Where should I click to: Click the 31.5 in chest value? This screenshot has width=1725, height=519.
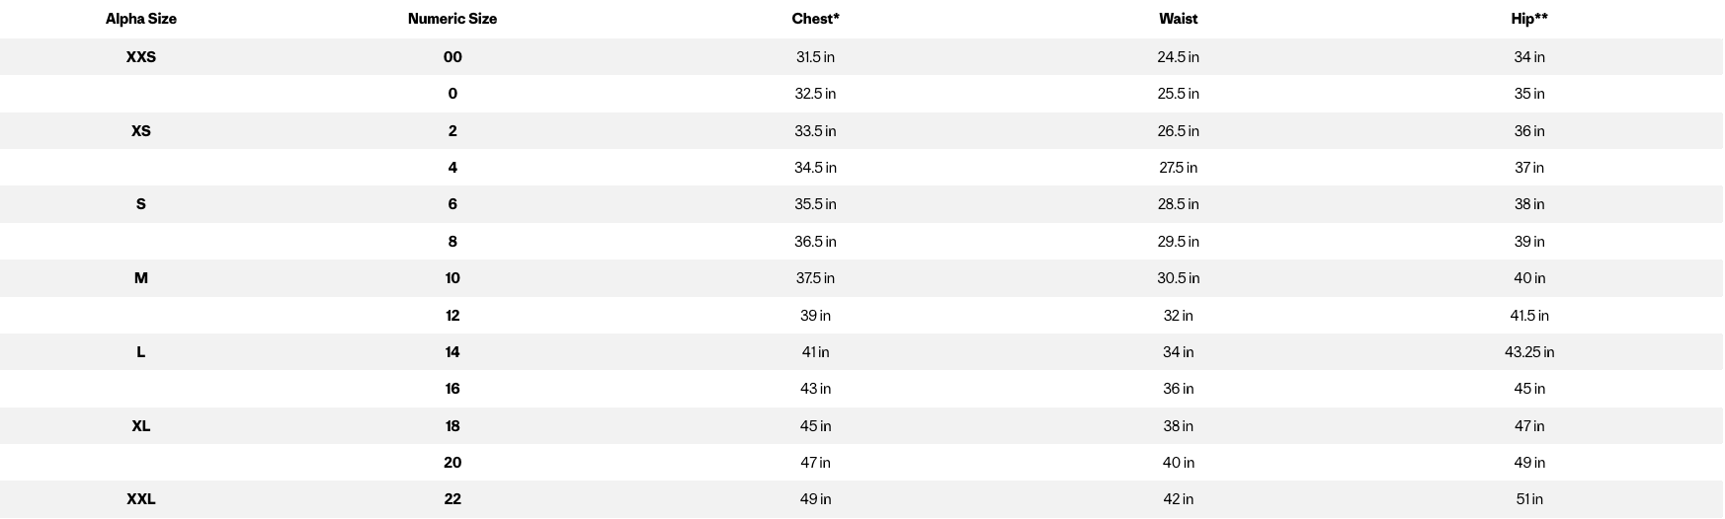coord(815,57)
